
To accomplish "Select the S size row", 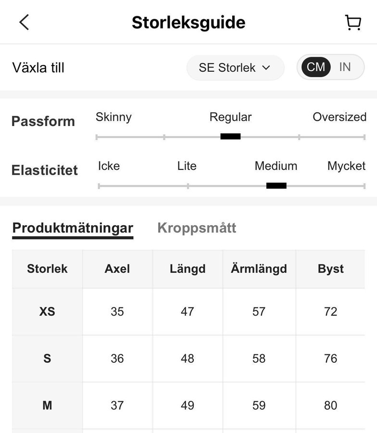I will pos(47,358).
